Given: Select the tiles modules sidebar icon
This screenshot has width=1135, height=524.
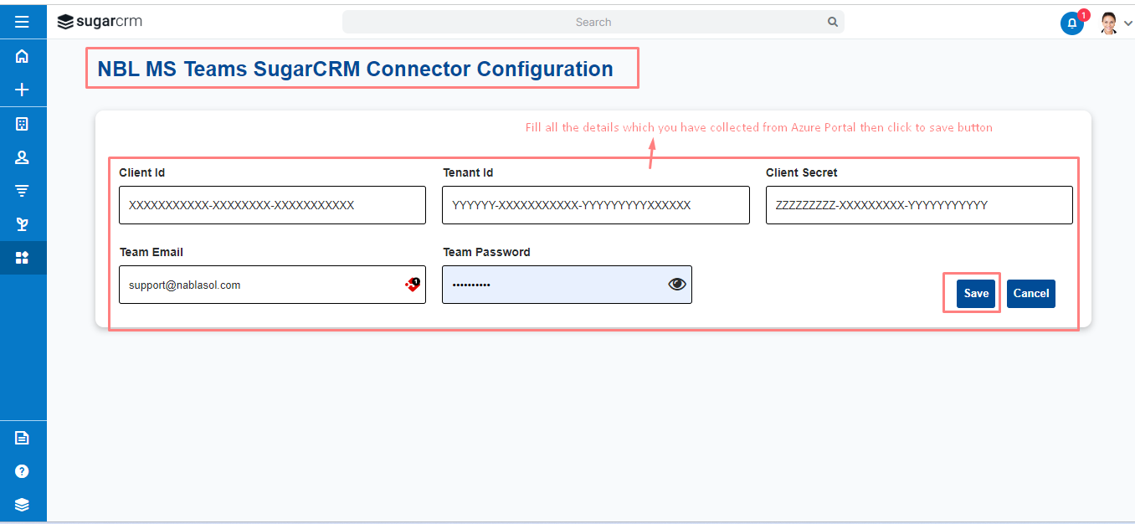Looking at the screenshot, I should (23, 258).
